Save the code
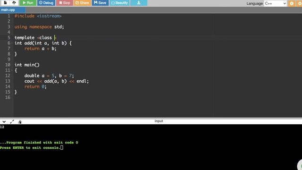Screen dimensions: 302x170 [100, 3]
